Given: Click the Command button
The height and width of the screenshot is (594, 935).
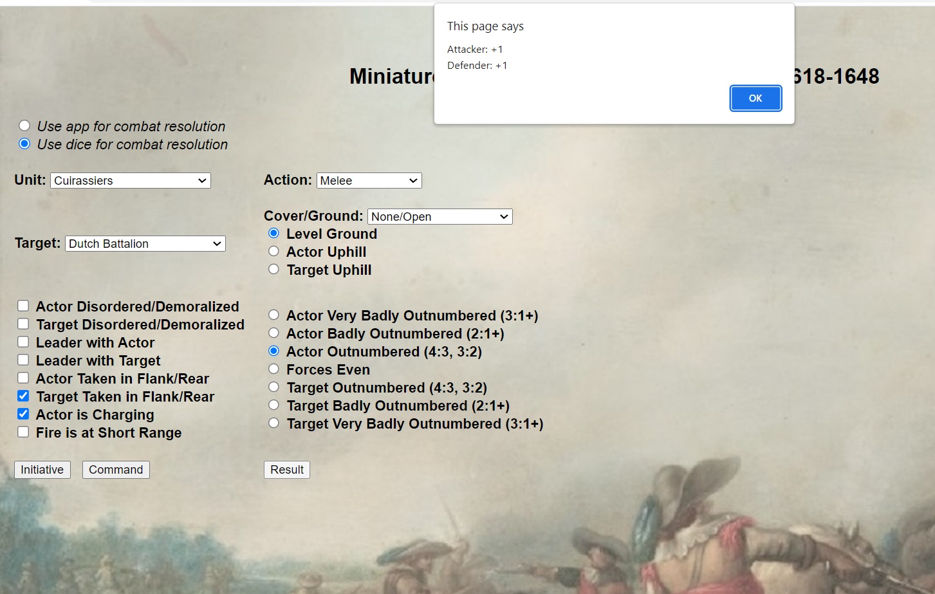Looking at the screenshot, I should pos(116,470).
